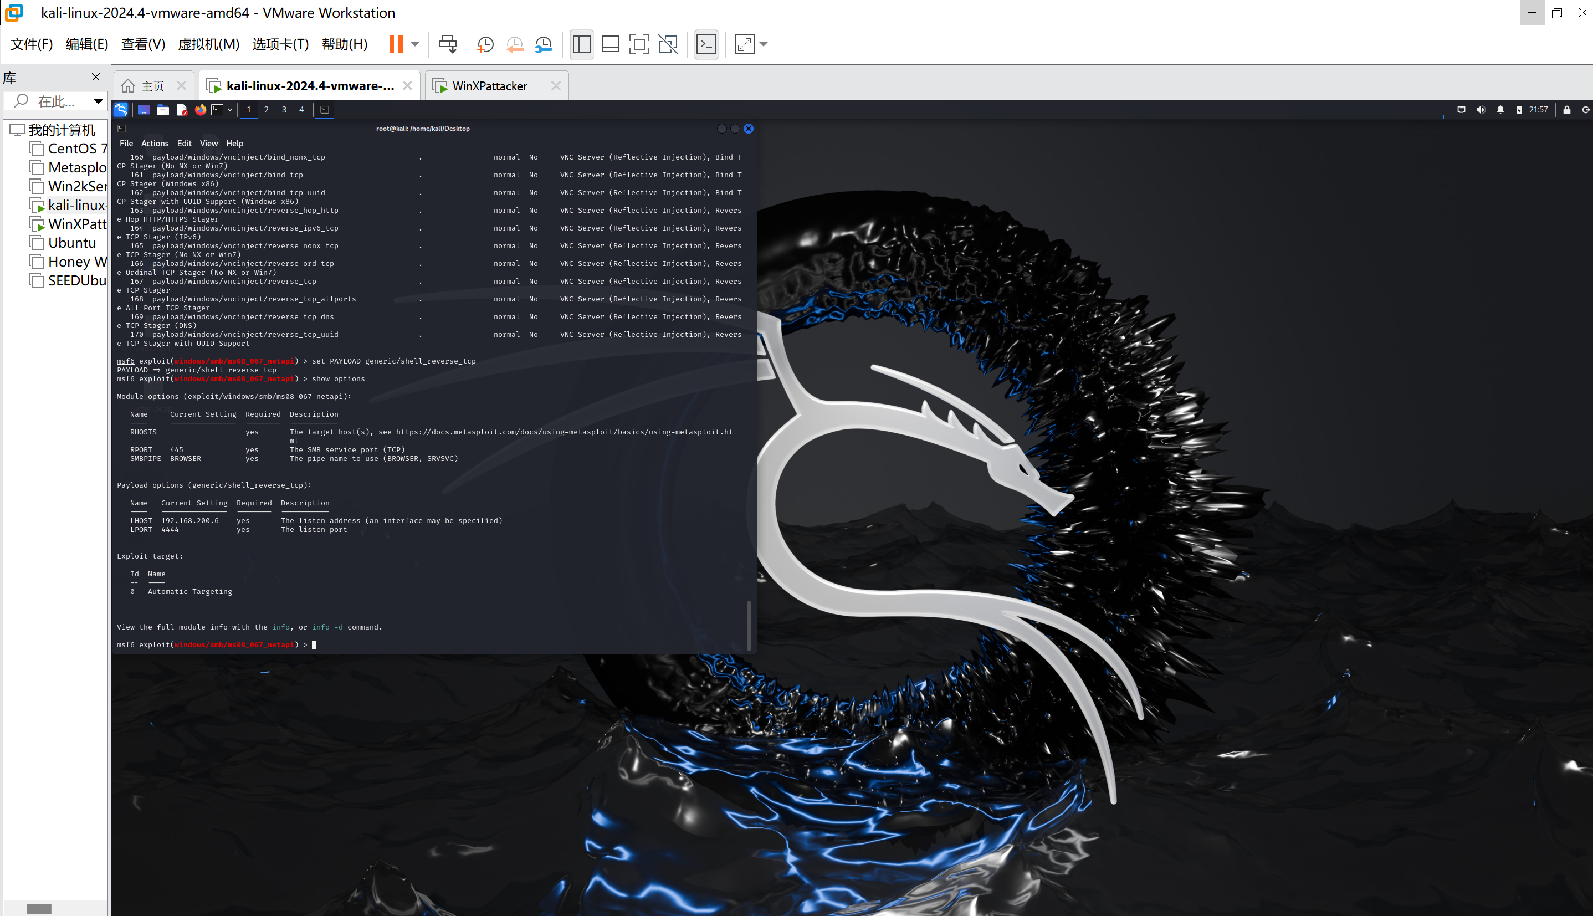Open the Send Ctrl+Alt+Del toolbar icon
This screenshot has height=916, width=1593.
pyautogui.click(x=448, y=44)
